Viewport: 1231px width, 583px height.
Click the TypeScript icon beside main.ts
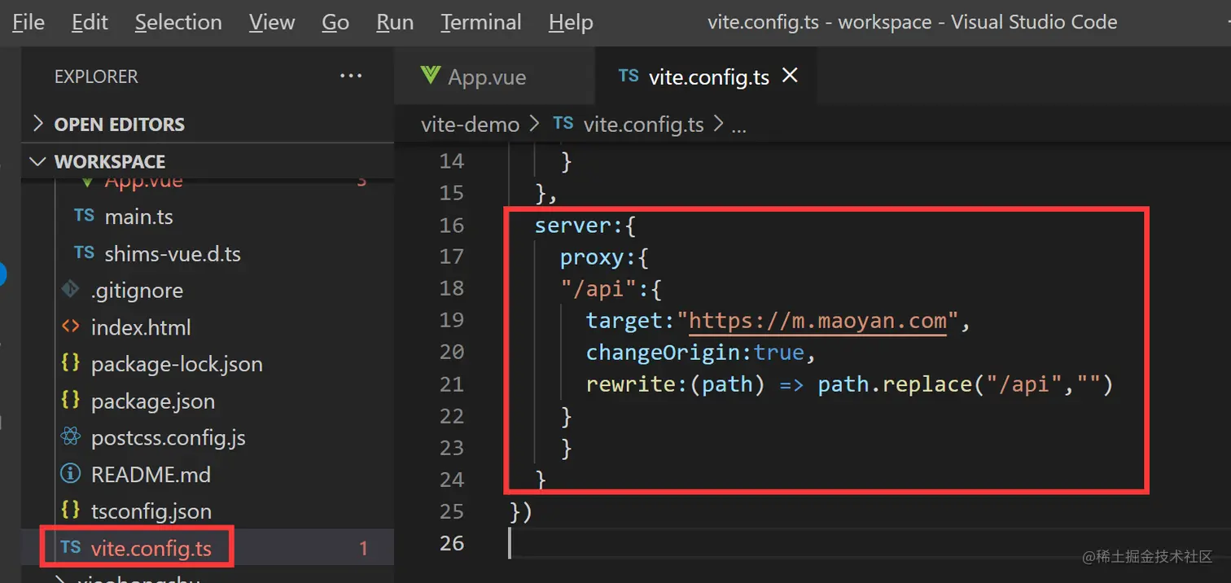point(85,216)
